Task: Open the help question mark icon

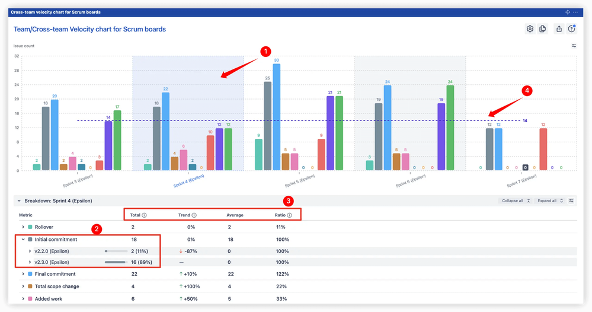Action: [x=571, y=29]
